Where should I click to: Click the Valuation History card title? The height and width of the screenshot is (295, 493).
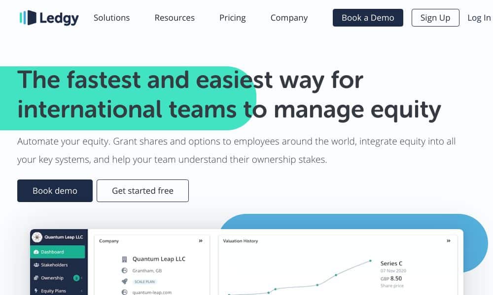tap(241, 241)
